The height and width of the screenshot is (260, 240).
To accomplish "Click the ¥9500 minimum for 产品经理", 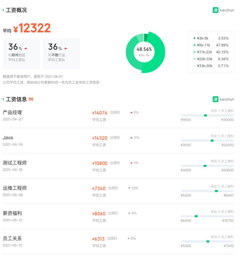I will click(186, 120).
